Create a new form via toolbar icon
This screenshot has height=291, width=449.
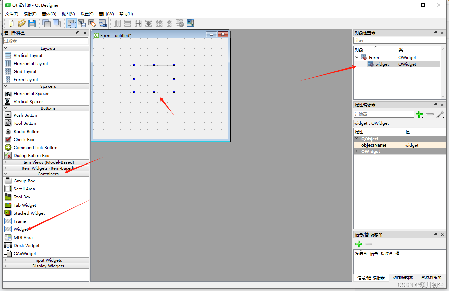click(x=10, y=23)
